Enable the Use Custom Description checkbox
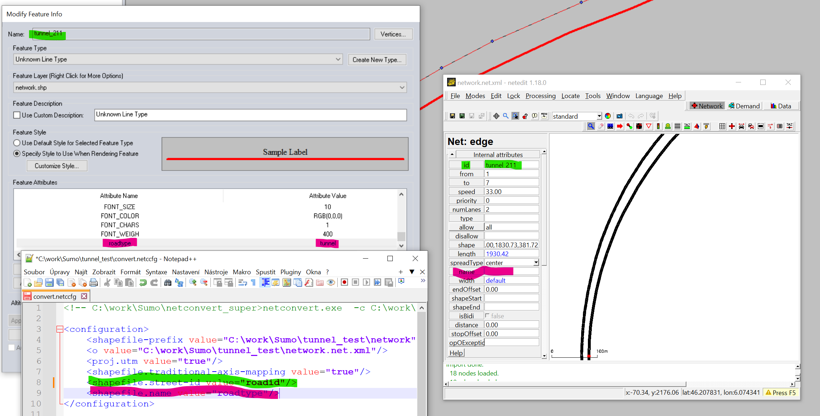This screenshot has width=820, height=416. pos(17,115)
